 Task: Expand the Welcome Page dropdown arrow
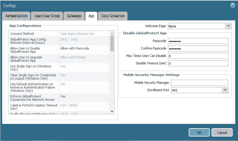coord(228,26)
